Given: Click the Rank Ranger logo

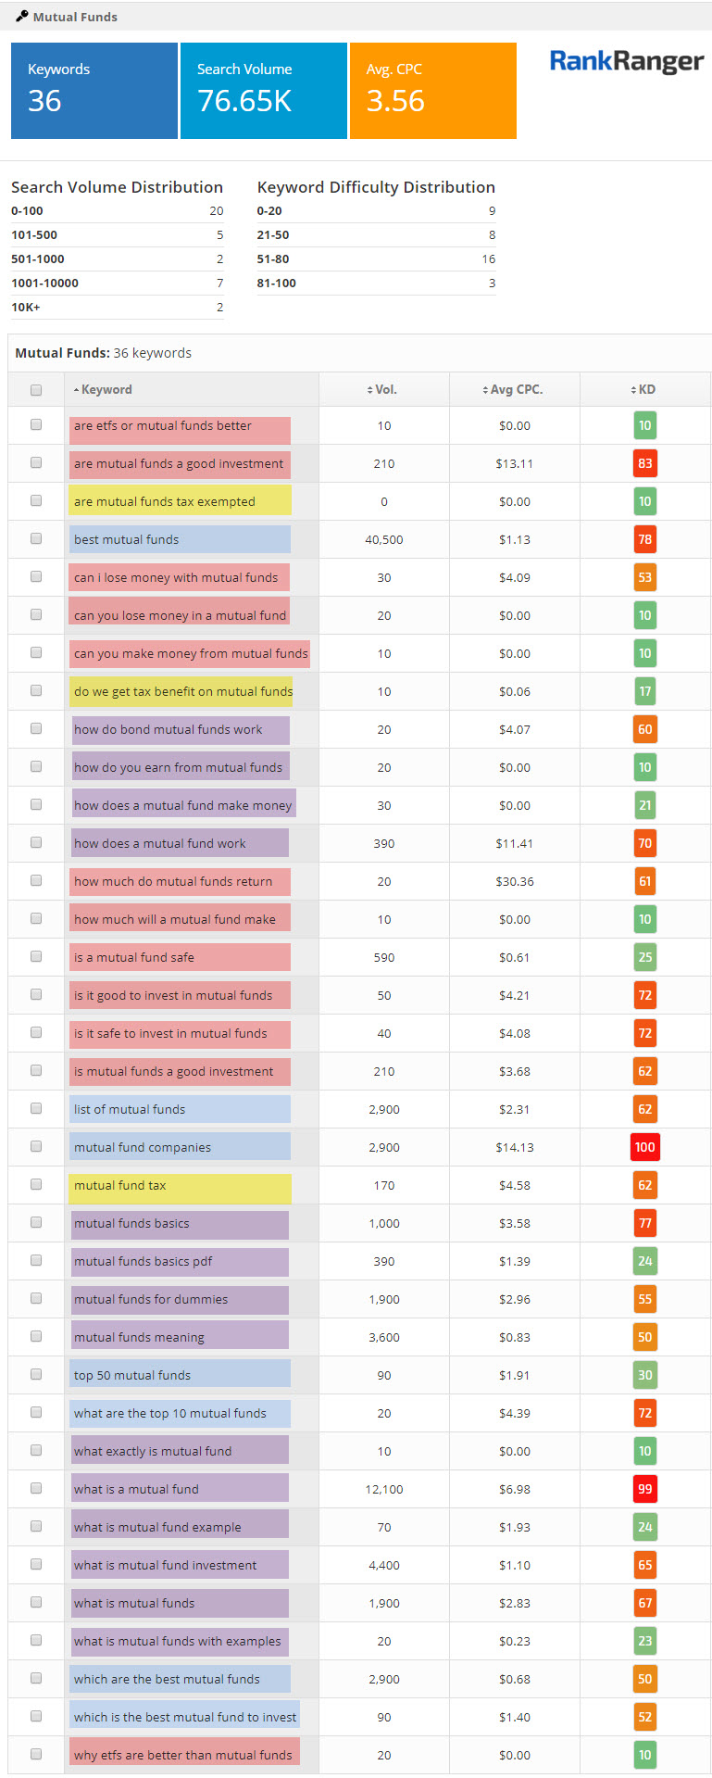Looking at the screenshot, I should [x=627, y=61].
